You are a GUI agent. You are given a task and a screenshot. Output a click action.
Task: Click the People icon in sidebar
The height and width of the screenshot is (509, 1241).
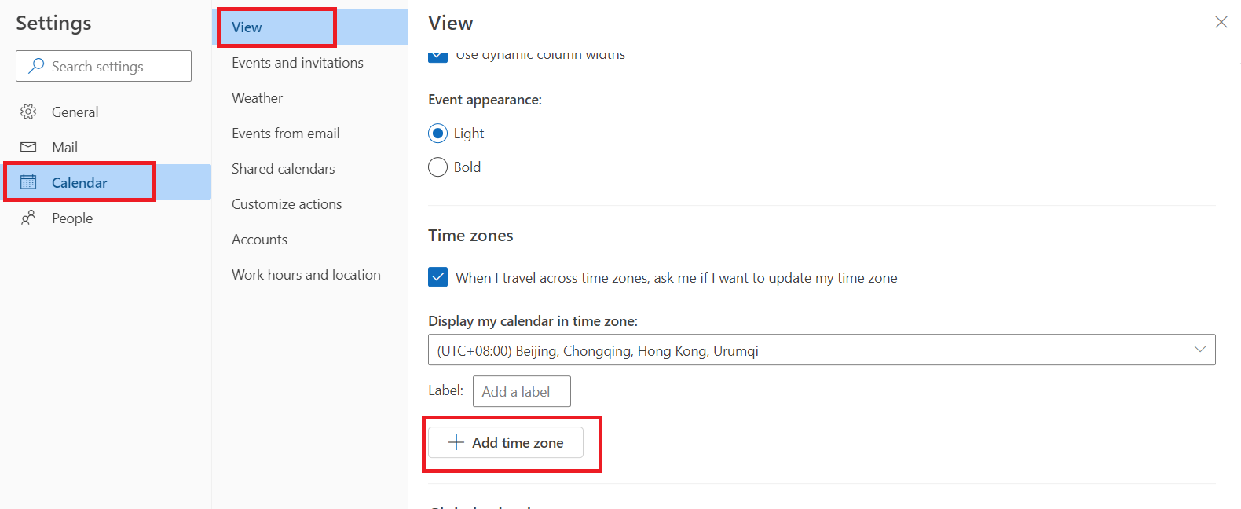click(28, 218)
